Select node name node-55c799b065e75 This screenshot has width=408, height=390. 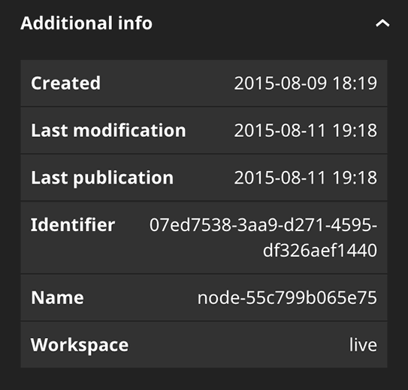tap(287, 297)
